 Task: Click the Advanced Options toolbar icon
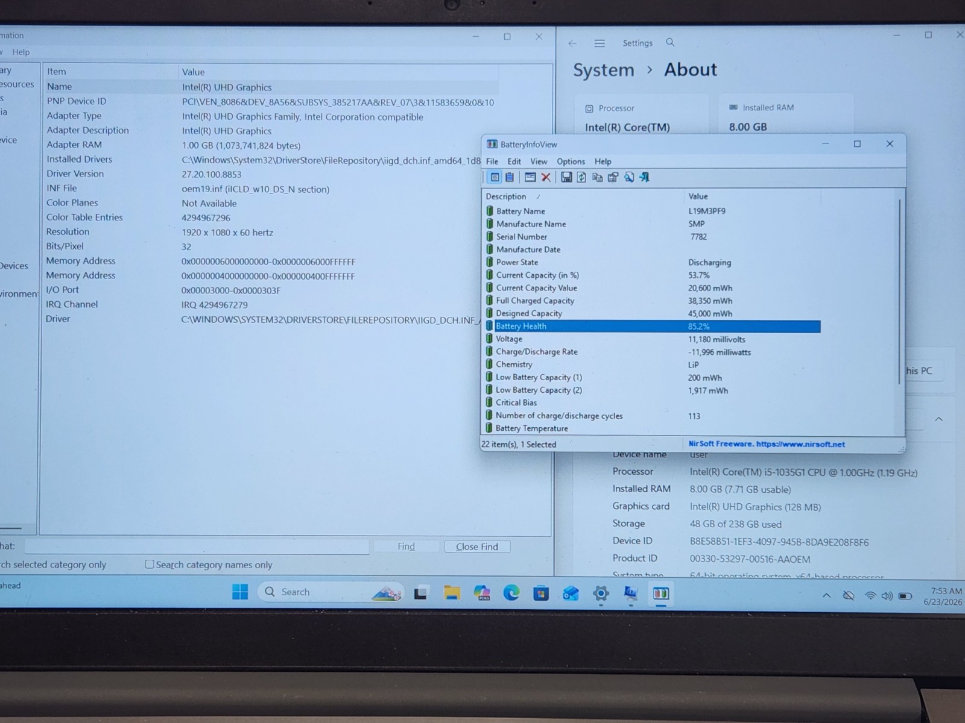613,177
